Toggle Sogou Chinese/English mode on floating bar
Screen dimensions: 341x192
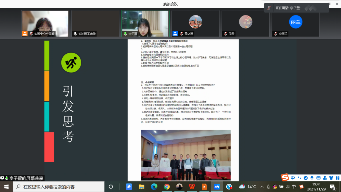coord(293,178)
